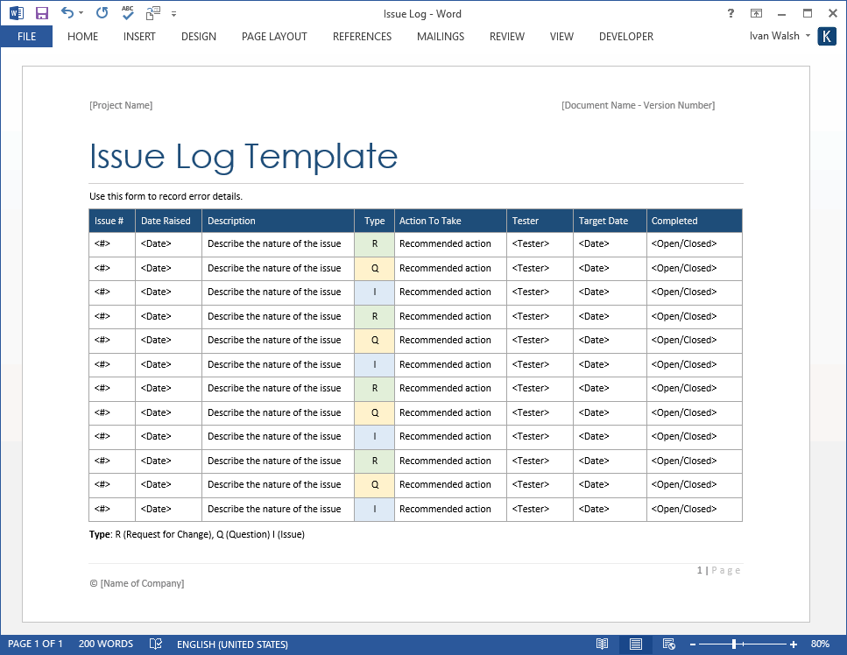Image resolution: width=847 pixels, height=655 pixels.
Task: Switch to Web Layout view
Action: [668, 644]
